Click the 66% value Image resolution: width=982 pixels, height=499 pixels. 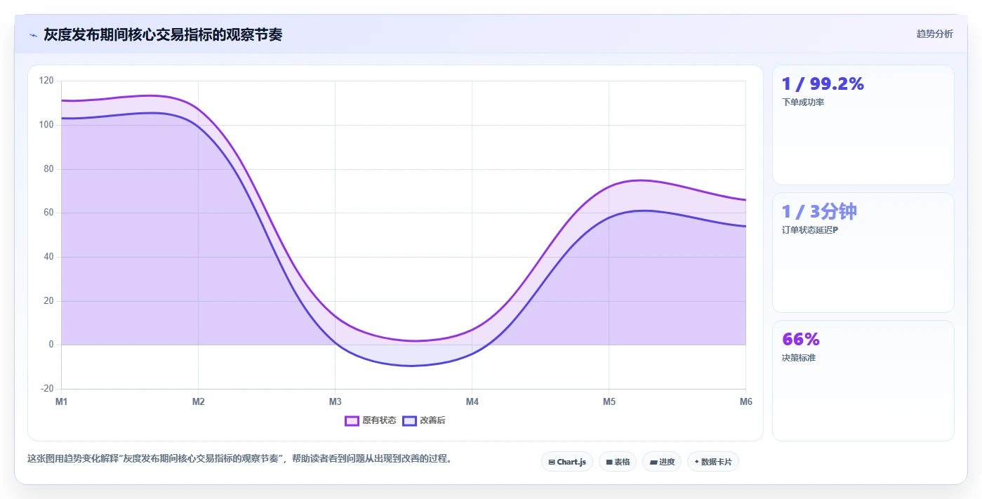pos(801,340)
